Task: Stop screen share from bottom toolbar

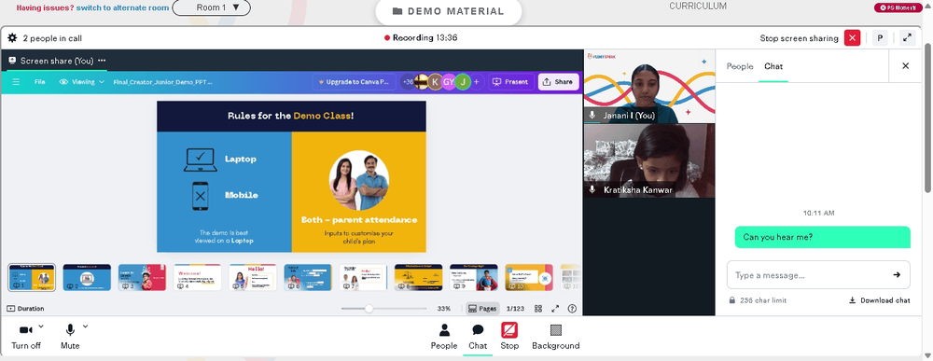Action: (x=509, y=337)
